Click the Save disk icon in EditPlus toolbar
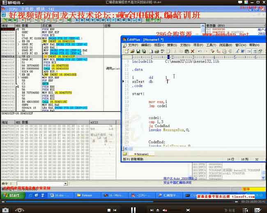 [138, 51]
